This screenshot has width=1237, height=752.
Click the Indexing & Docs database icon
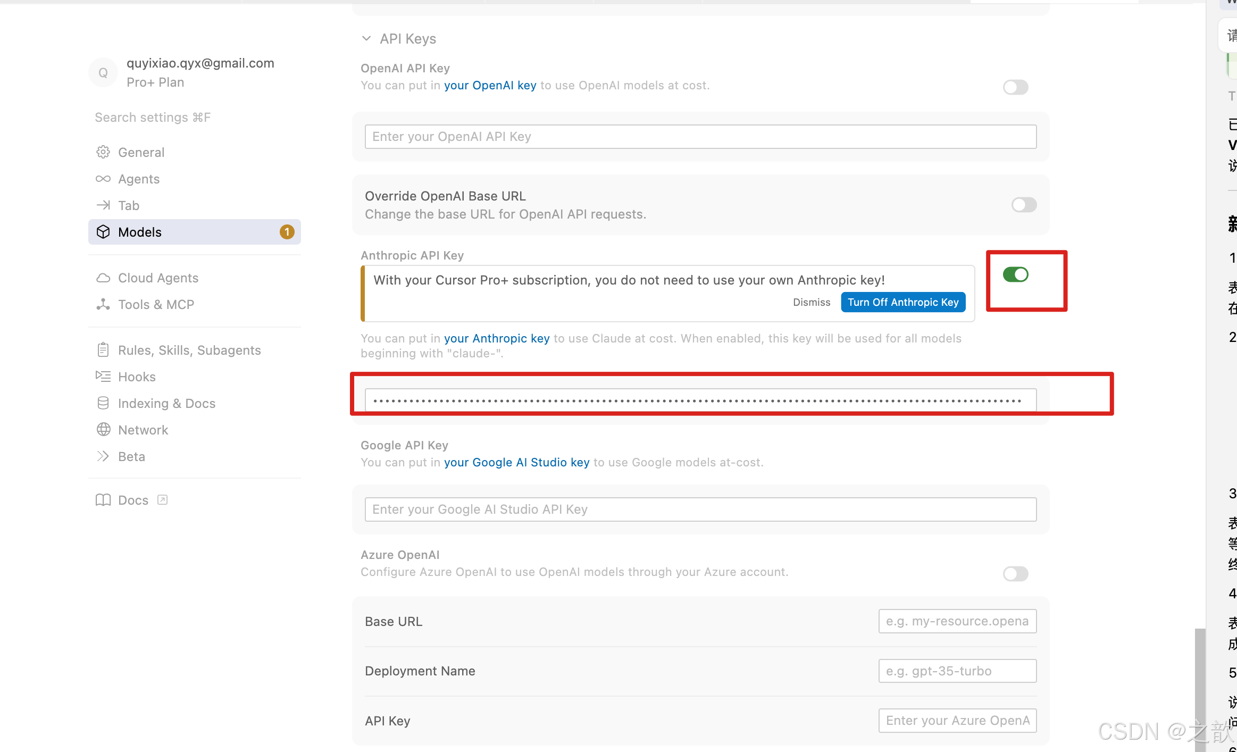point(103,403)
